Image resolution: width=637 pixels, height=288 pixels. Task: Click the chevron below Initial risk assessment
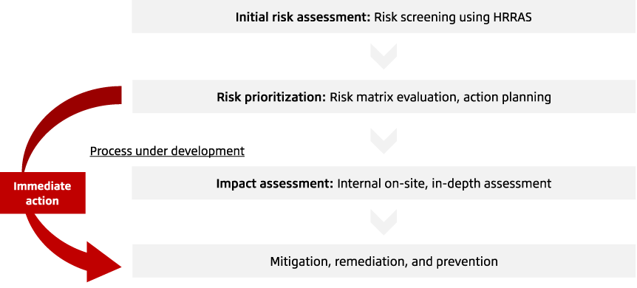[x=384, y=56]
